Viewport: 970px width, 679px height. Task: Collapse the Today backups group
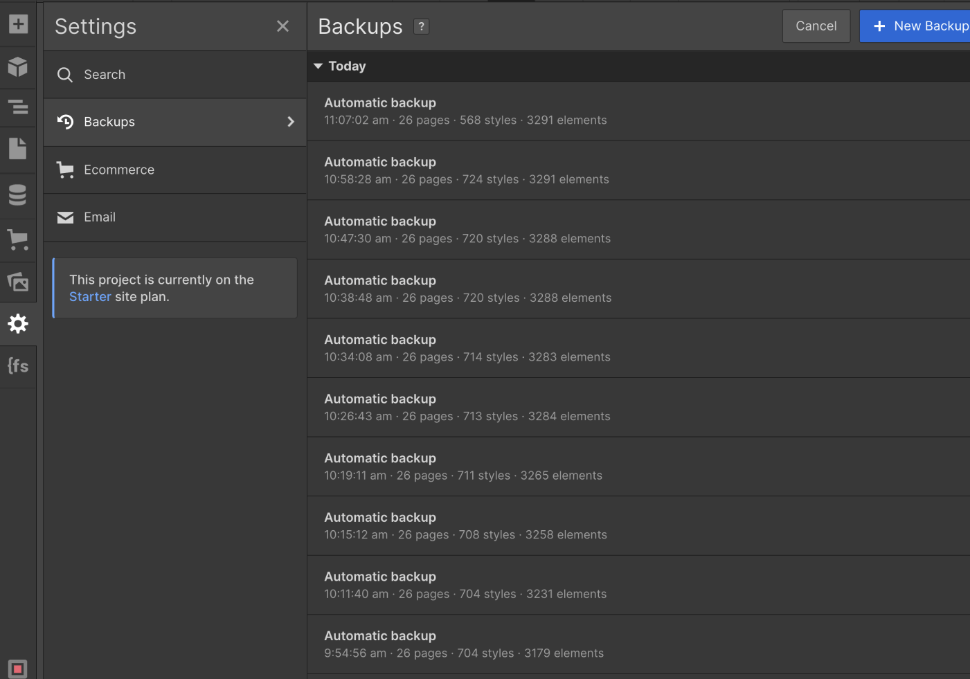point(318,66)
